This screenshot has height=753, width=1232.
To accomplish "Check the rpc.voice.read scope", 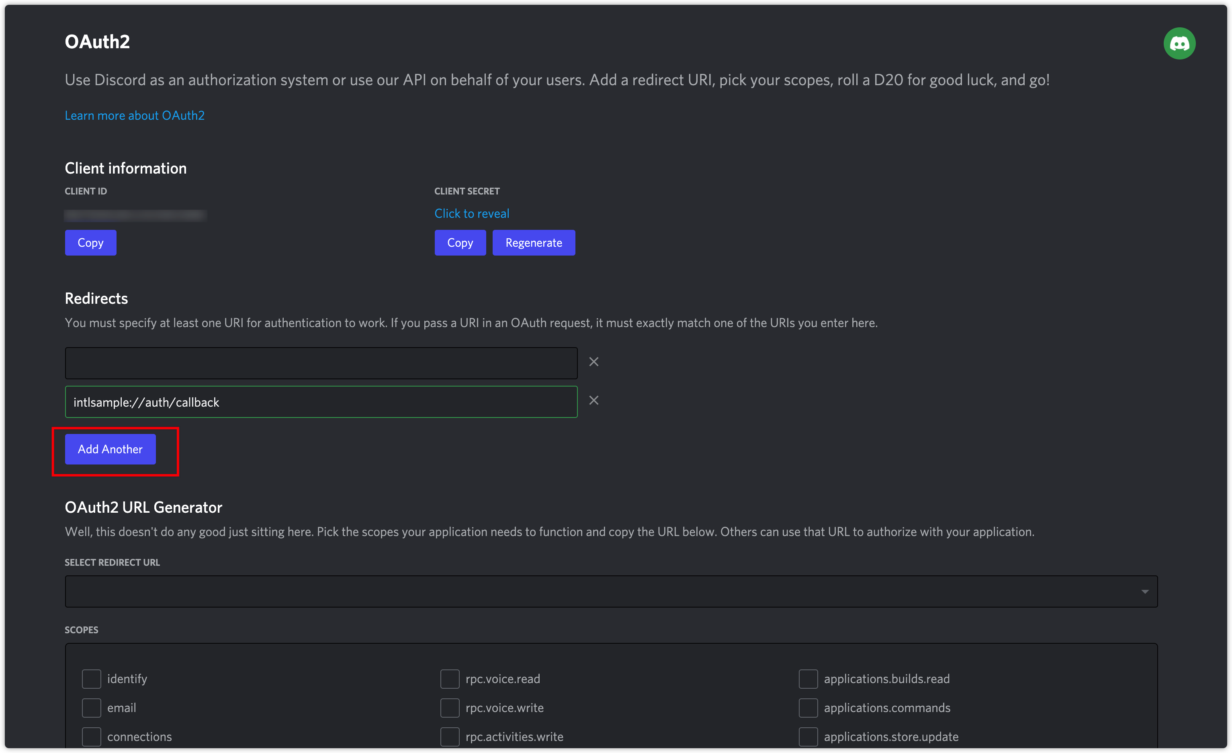I will [450, 679].
